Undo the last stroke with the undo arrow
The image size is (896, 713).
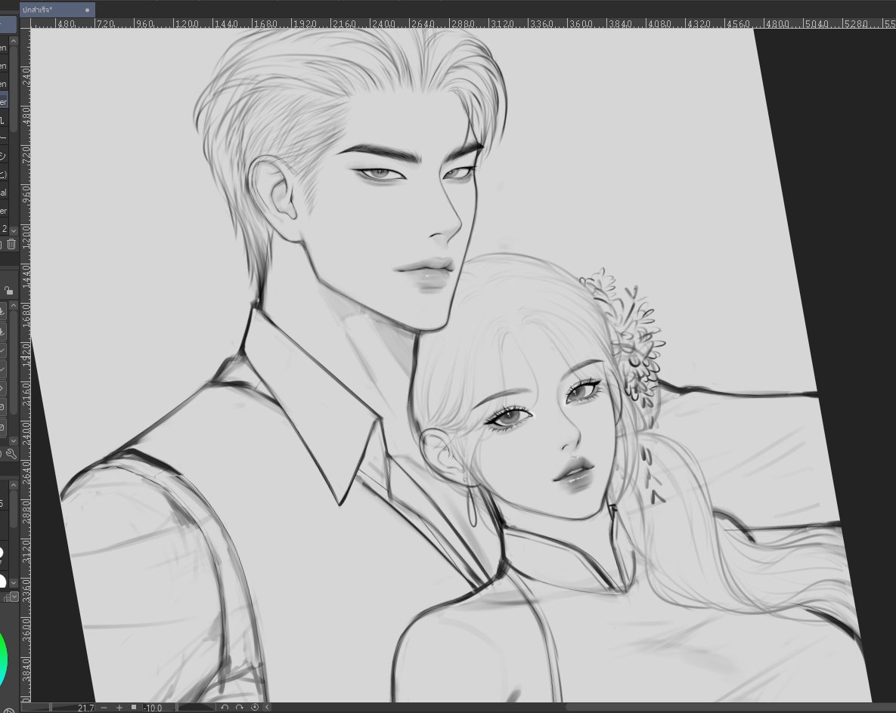click(x=225, y=707)
